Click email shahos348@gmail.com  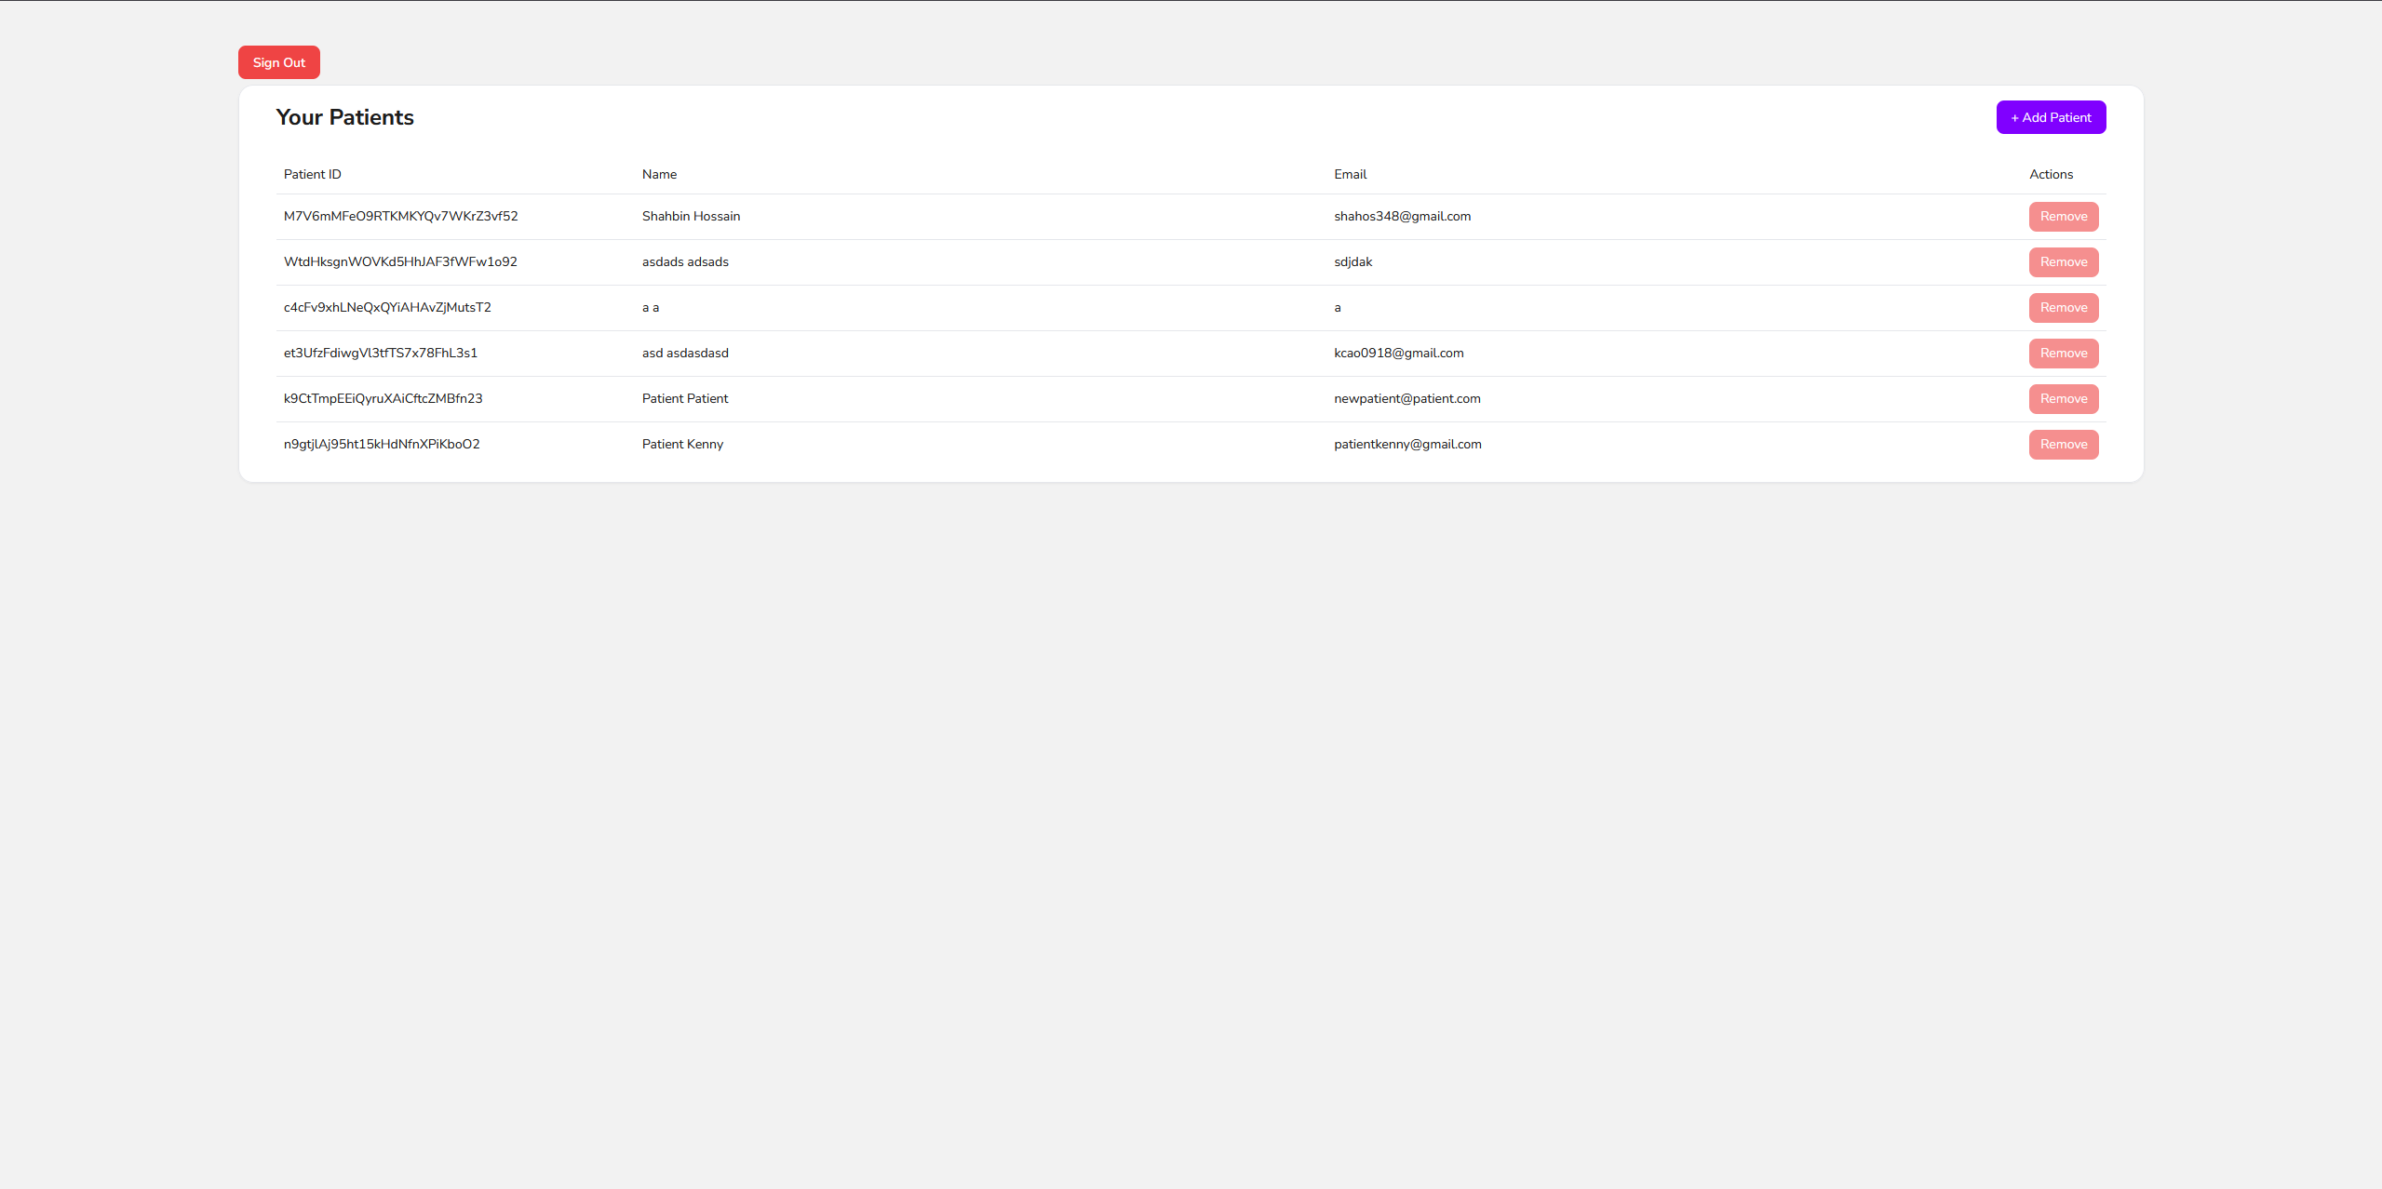[x=1402, y=216]
